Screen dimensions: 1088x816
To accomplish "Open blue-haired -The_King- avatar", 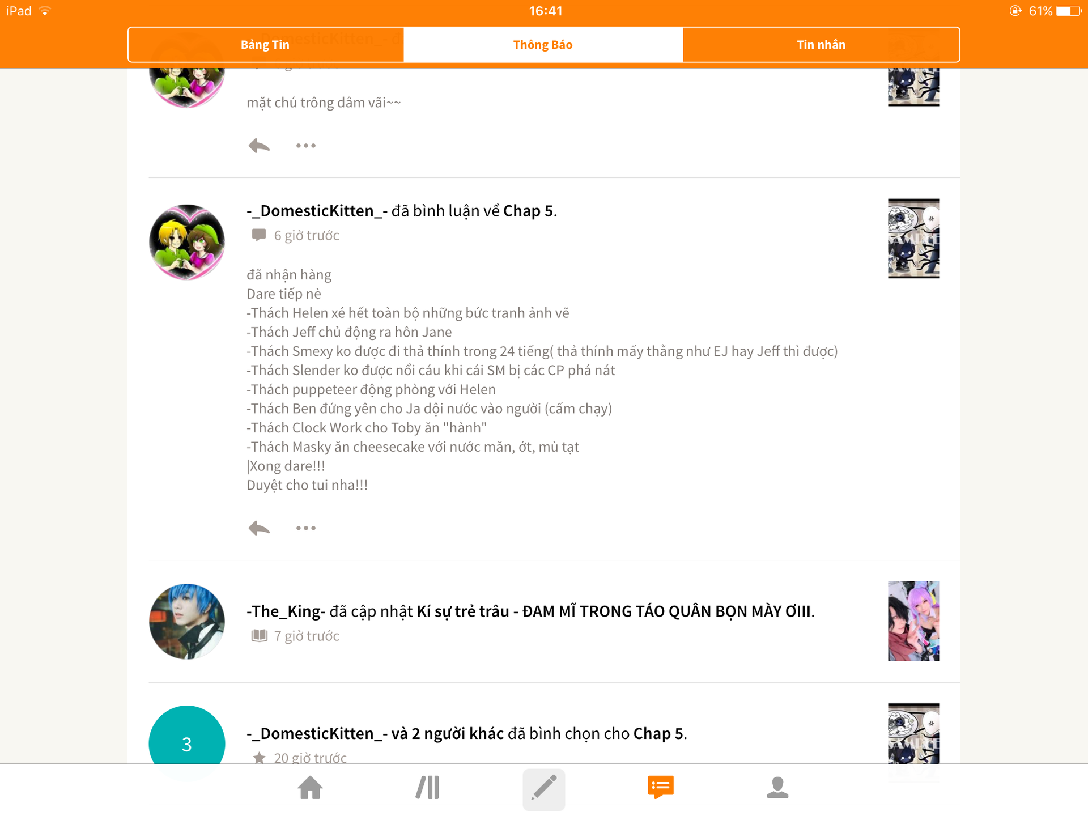I will (187, 622).
